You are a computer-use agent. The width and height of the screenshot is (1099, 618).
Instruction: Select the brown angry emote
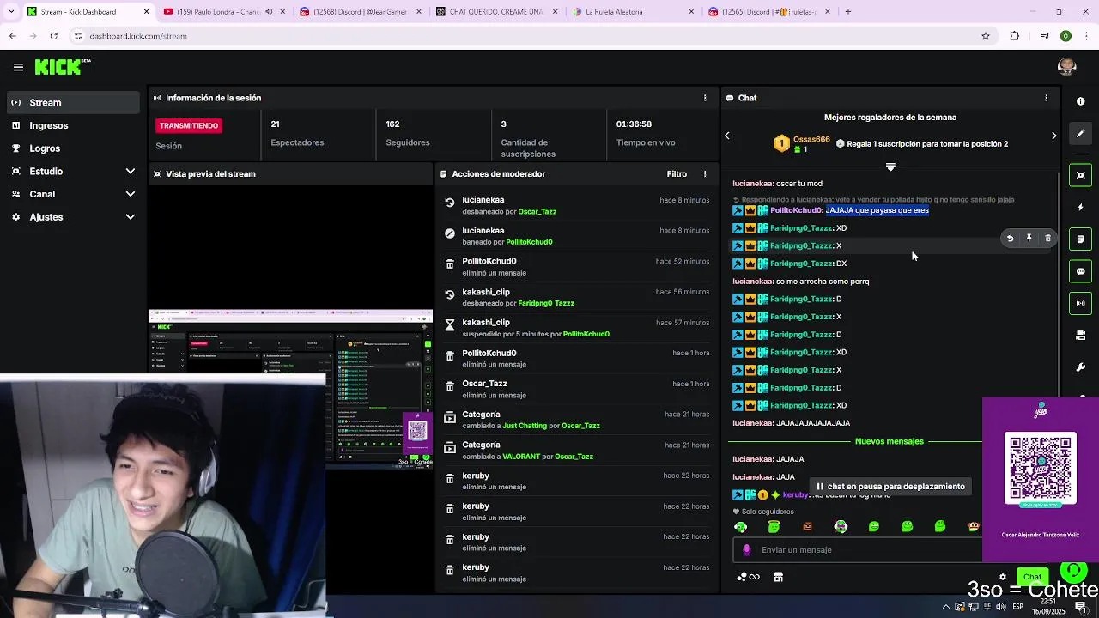(x=807, y=526)
